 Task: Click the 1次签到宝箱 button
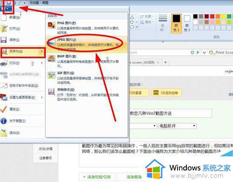click(x=166, y=93)
